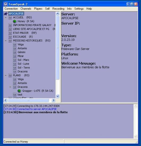
Task: Open the Channels menu
Action: (26, 9)
